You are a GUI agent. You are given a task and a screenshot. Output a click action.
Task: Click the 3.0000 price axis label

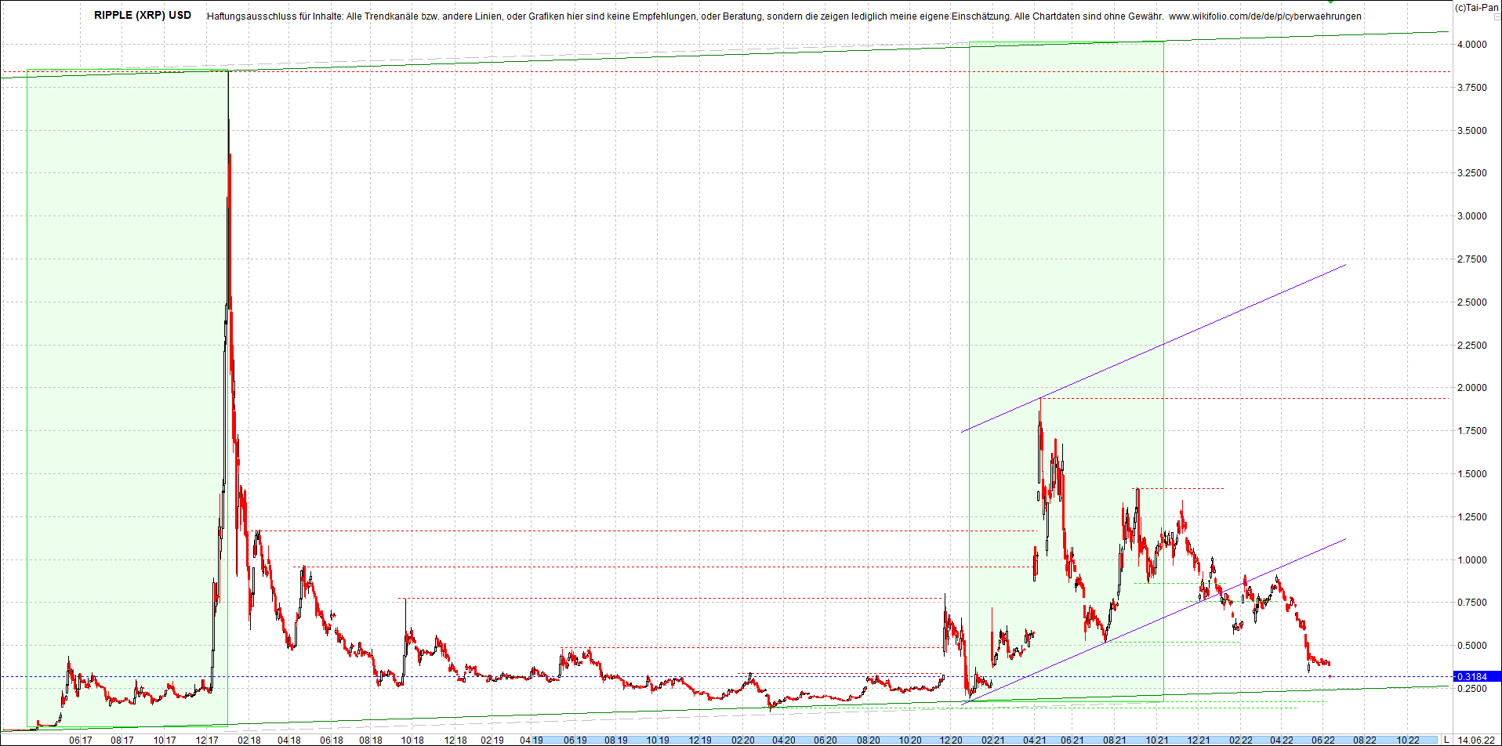(x=1471, y=216)
